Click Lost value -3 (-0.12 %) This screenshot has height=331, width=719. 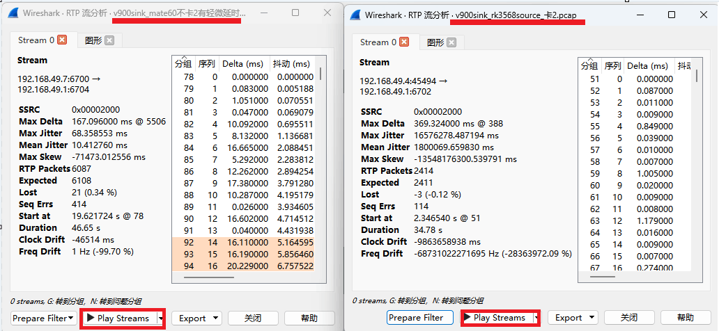click(437, 195)
